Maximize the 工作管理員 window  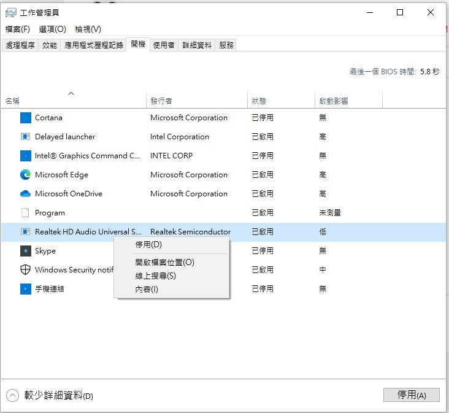400,13
